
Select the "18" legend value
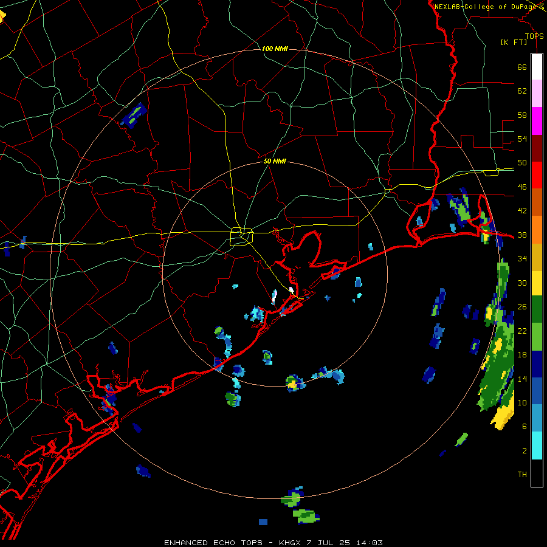tap(522, 355)
